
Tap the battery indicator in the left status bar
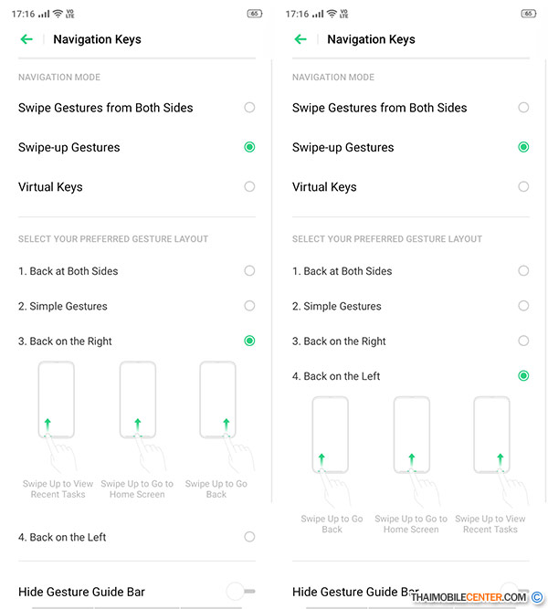(x=255, y=14)
